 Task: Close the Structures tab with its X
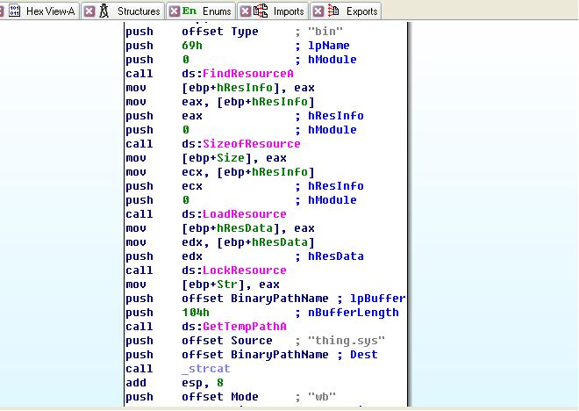tap(89, 11)
